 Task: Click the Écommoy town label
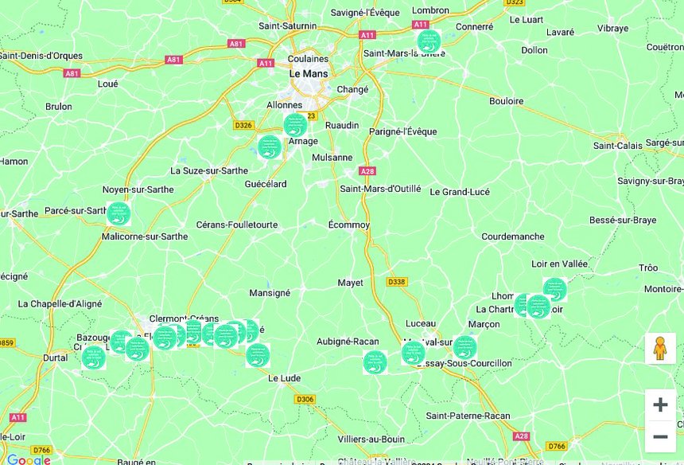click(349, 225)
